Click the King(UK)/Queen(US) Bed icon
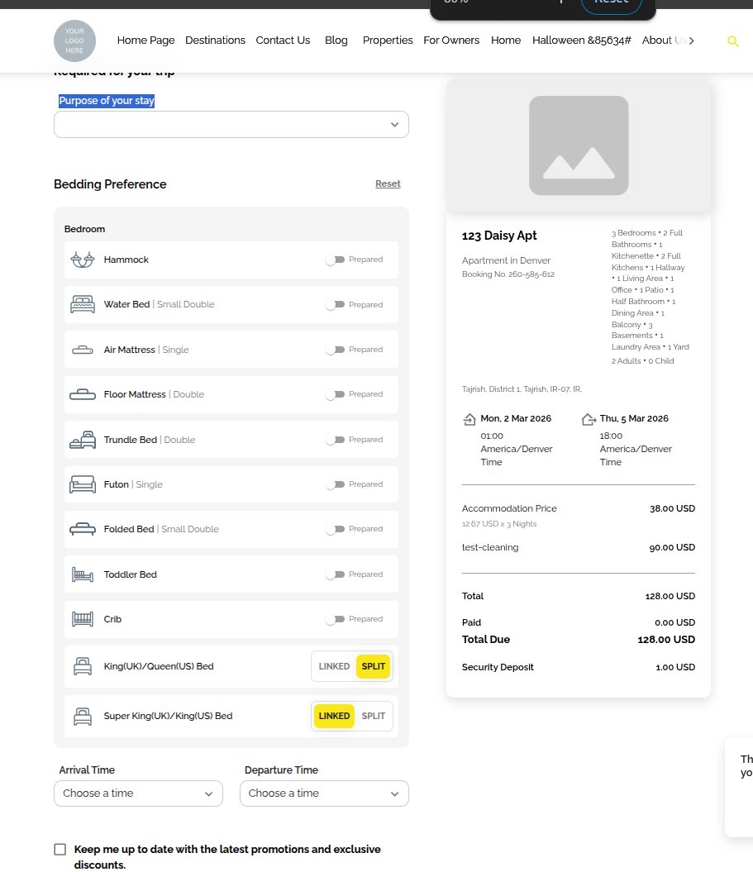This screenshot has height=872, width=753. pos(83,666)
